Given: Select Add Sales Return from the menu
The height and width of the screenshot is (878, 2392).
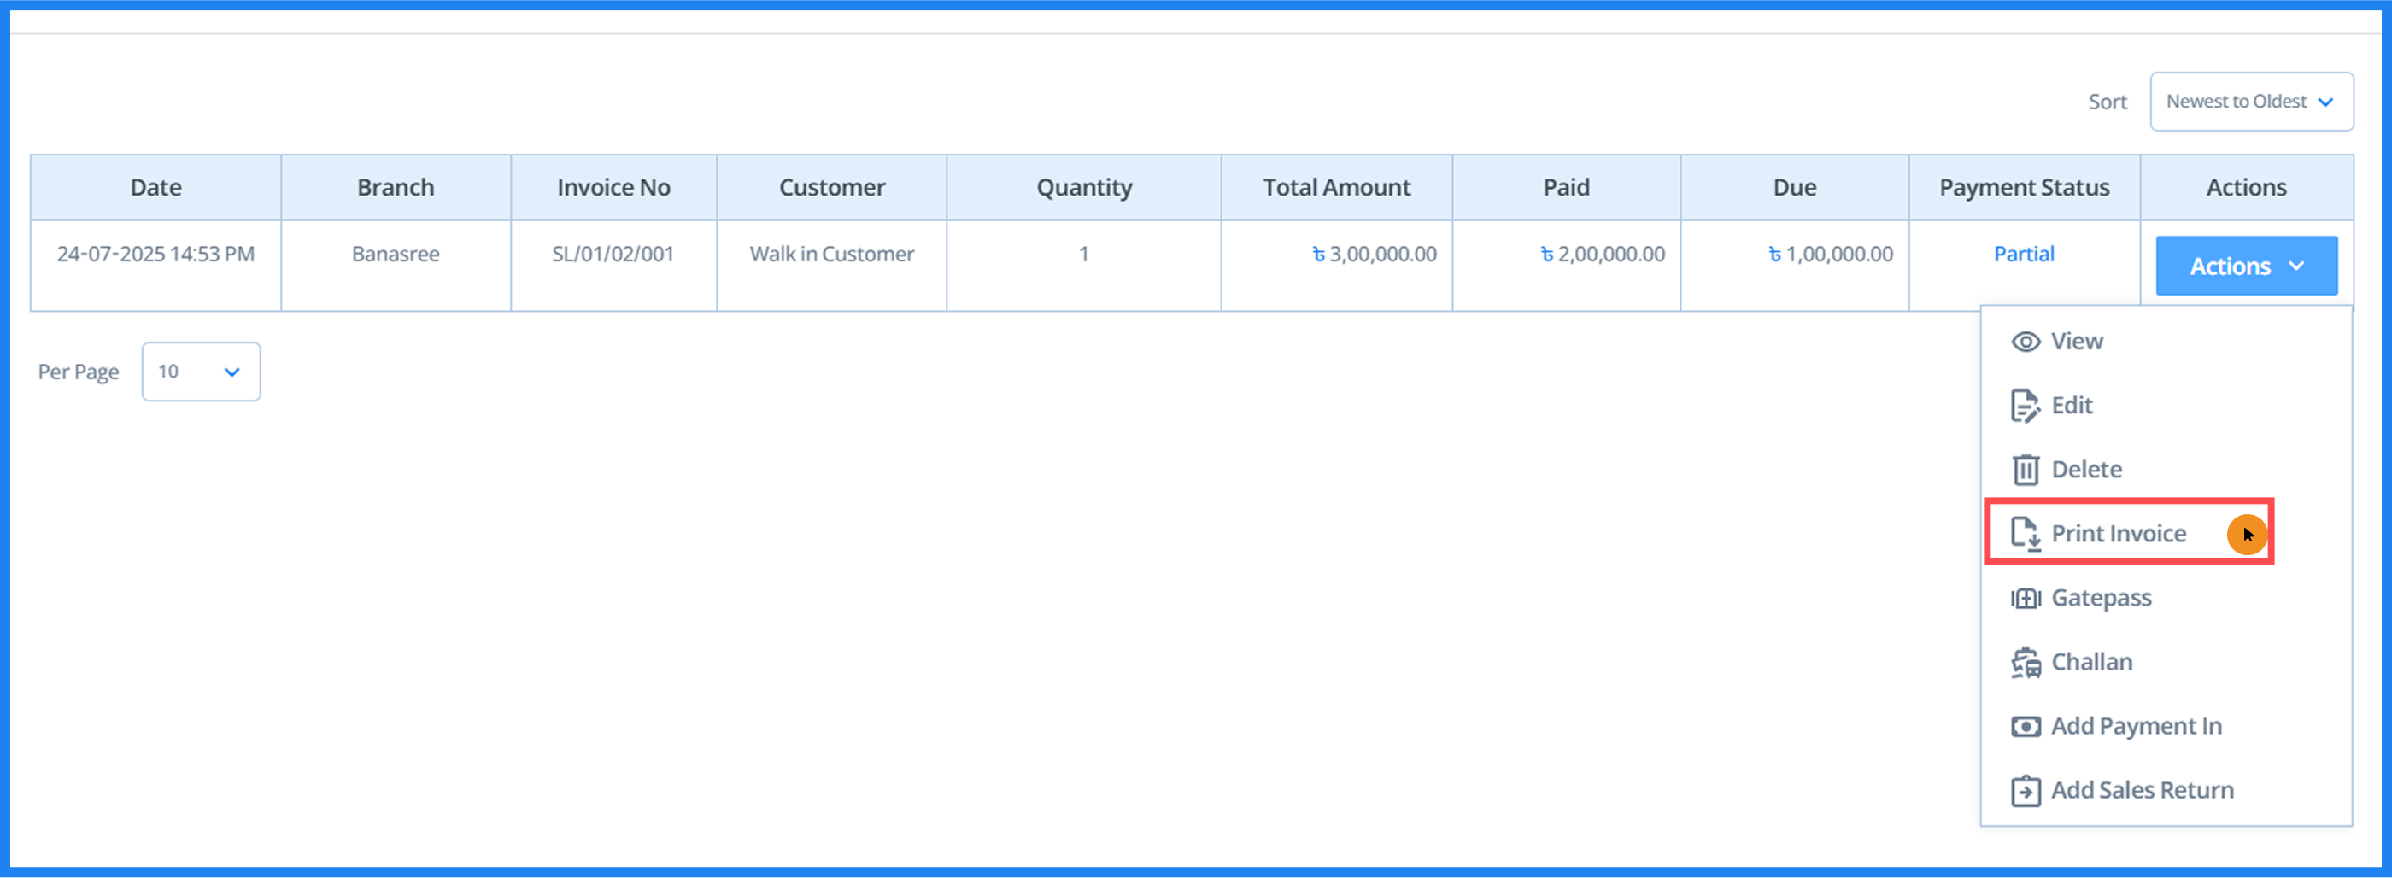Looking at the screenshot, I should click(x=2143, y=790).
